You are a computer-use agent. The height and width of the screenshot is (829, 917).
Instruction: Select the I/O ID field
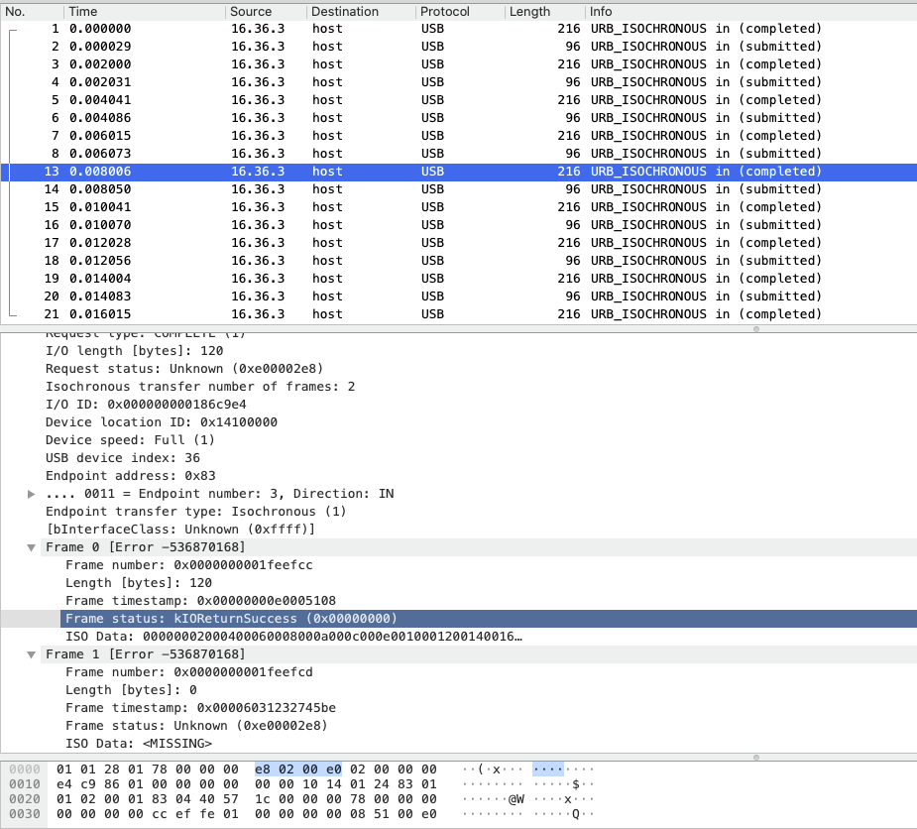pyautogui.click(x=146, y=405)
